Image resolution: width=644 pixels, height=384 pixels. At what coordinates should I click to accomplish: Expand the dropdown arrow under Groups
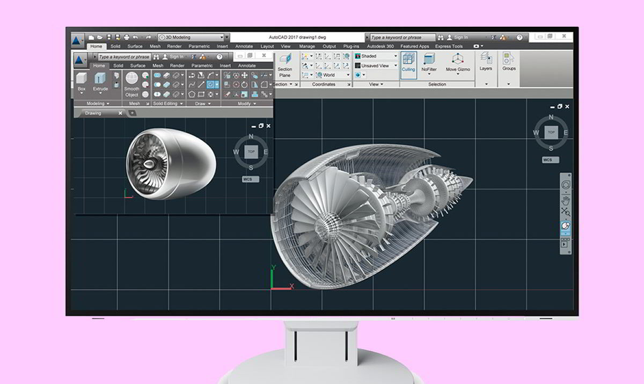(x=508, y=84)
